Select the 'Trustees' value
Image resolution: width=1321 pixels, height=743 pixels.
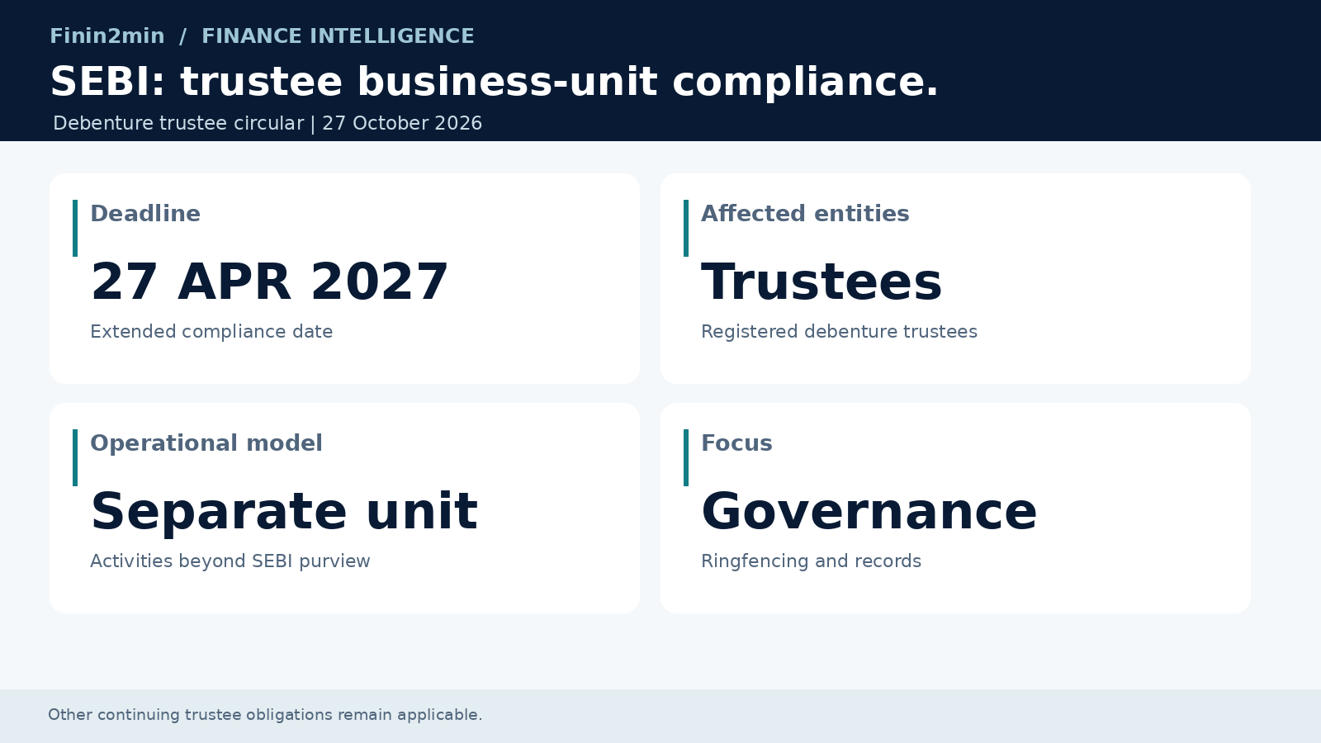click(821, 282)
